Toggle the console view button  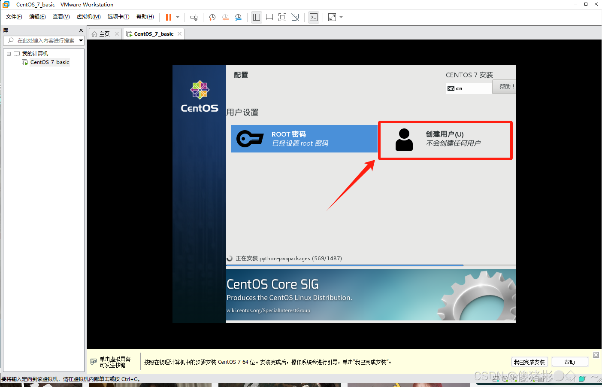click(x=314, y=17)
